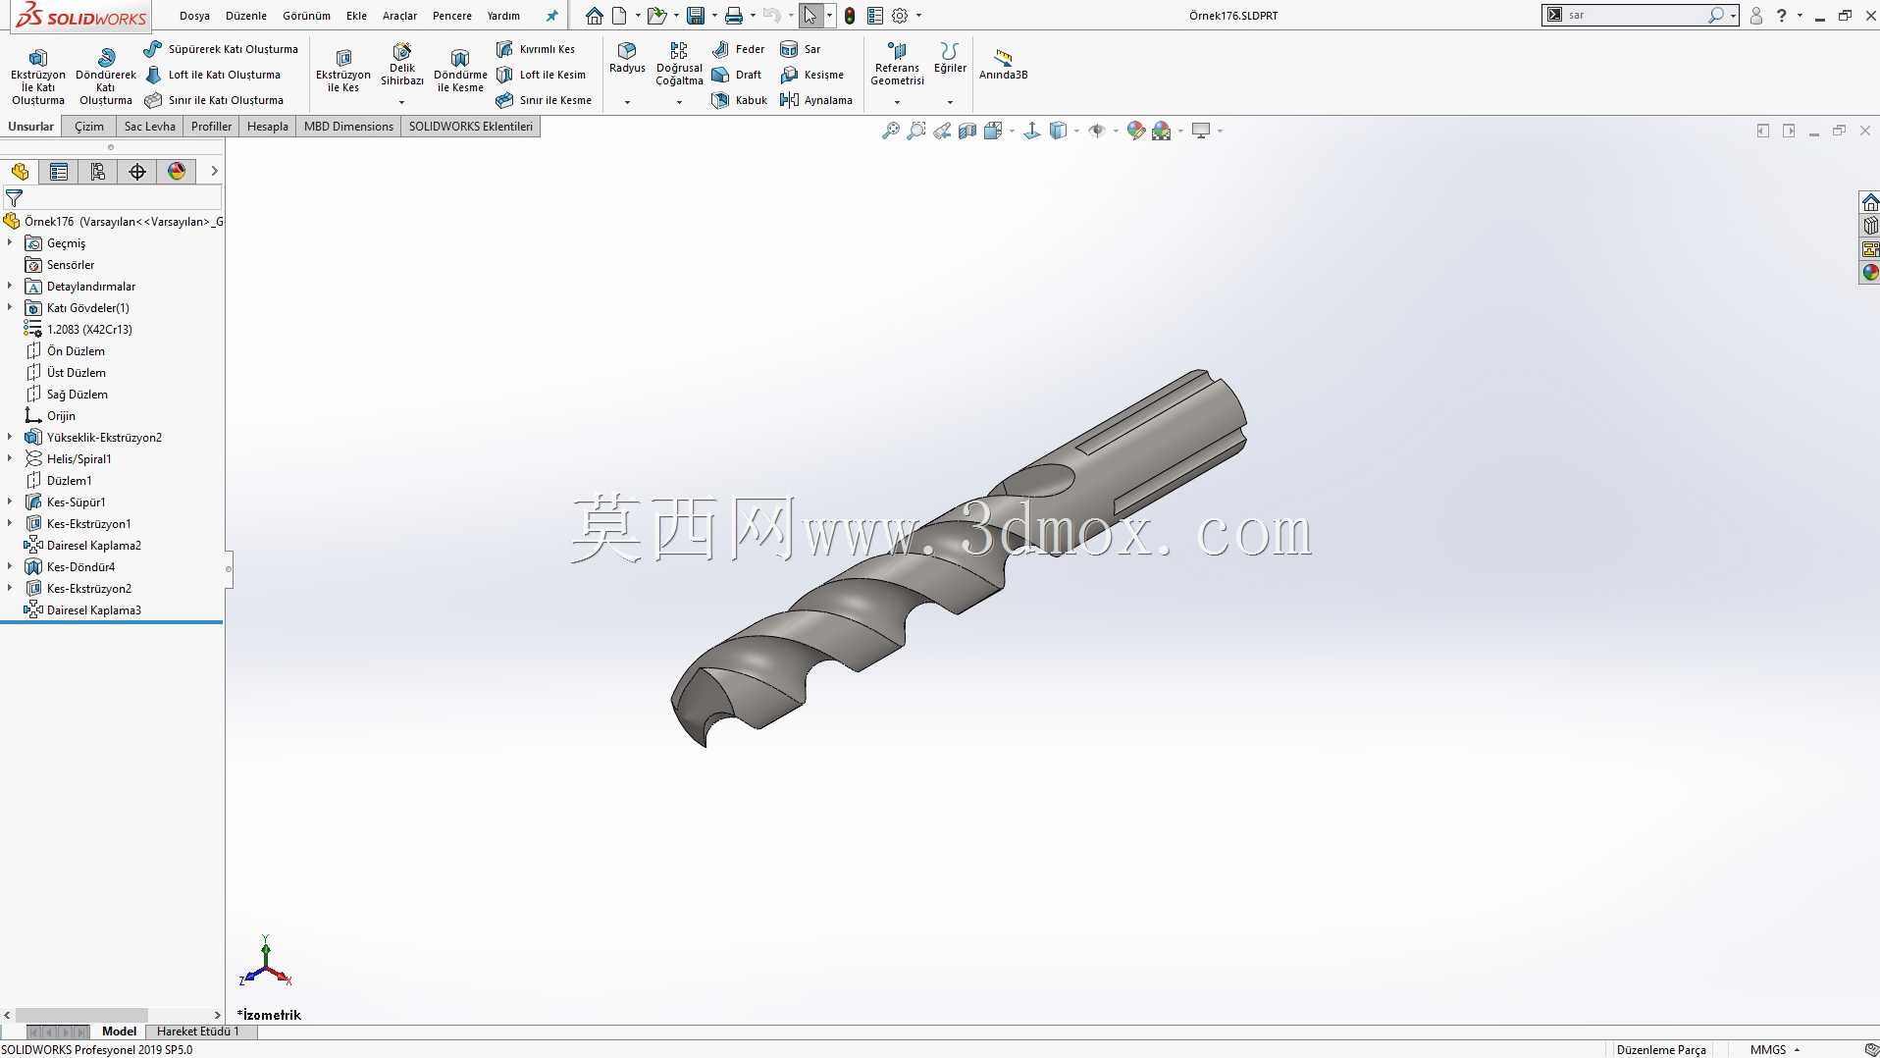Use the Kabuk shell tool
Screen dimensions: 1880x1058
(x=740, y=100)
